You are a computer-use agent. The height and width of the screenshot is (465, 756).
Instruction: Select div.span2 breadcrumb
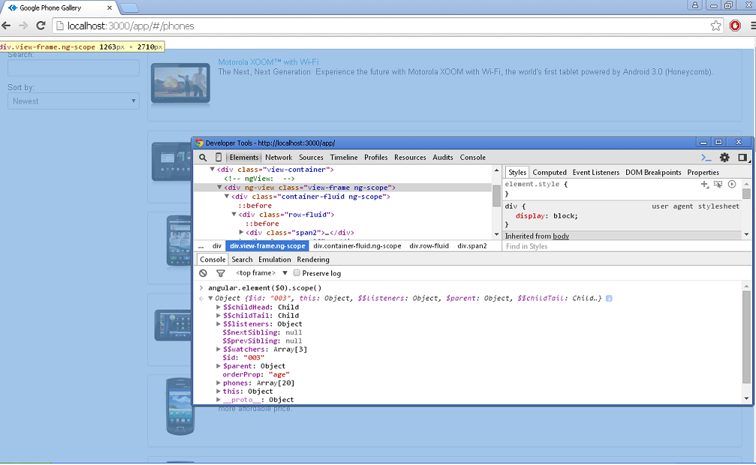[472, 246]
